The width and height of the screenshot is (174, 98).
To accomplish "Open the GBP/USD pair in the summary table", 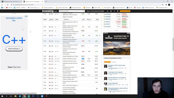I will click(108, 19).
